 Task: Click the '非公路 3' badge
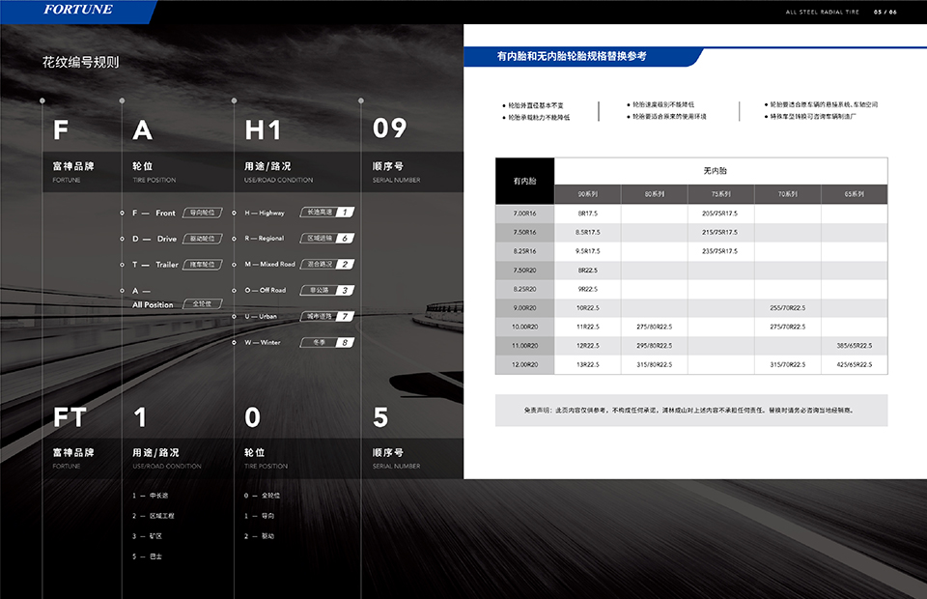pos(327,290)
